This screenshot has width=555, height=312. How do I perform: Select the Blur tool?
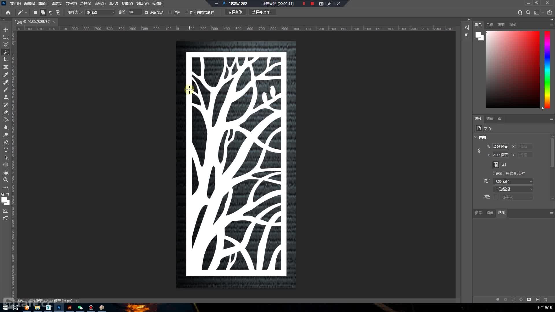[x=6, y=127]
